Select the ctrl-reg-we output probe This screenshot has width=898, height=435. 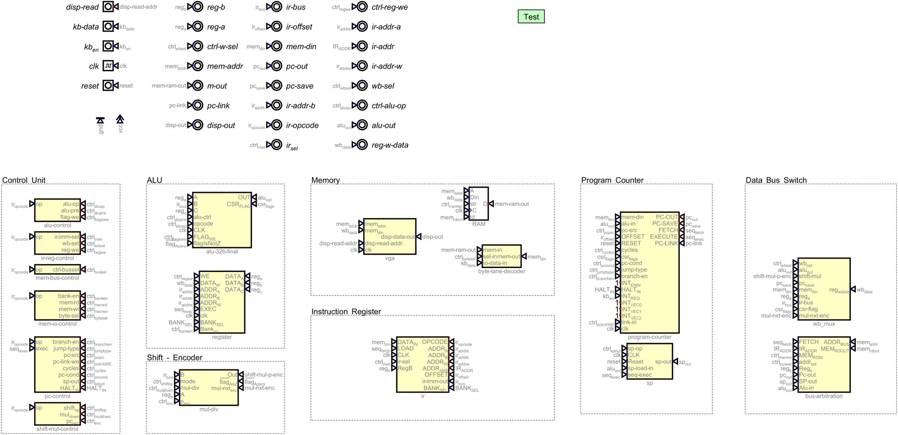click(x=363, y=7)
